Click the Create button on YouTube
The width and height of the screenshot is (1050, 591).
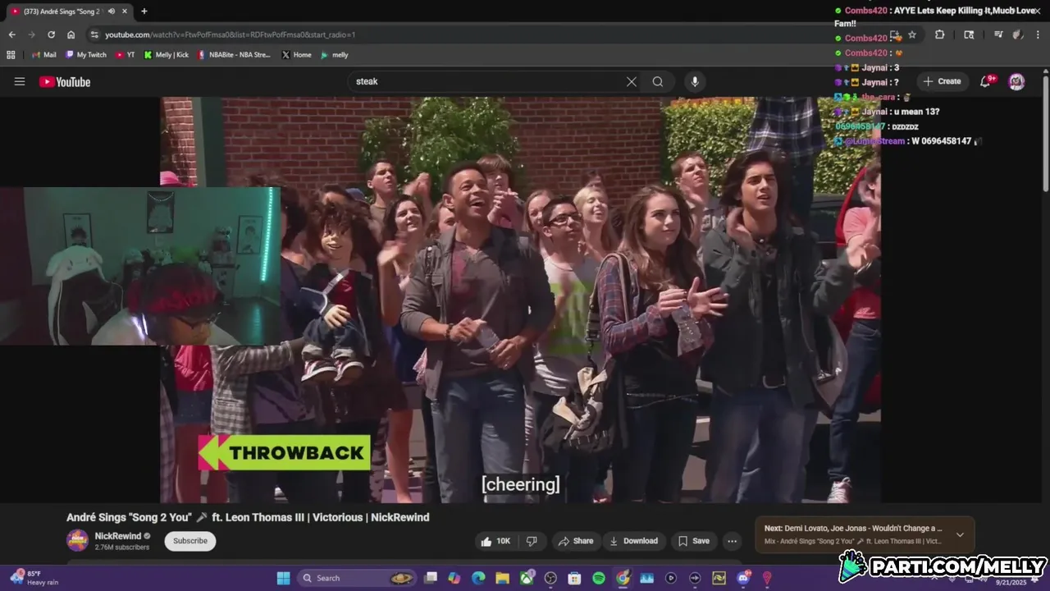(x=942, y=81)
